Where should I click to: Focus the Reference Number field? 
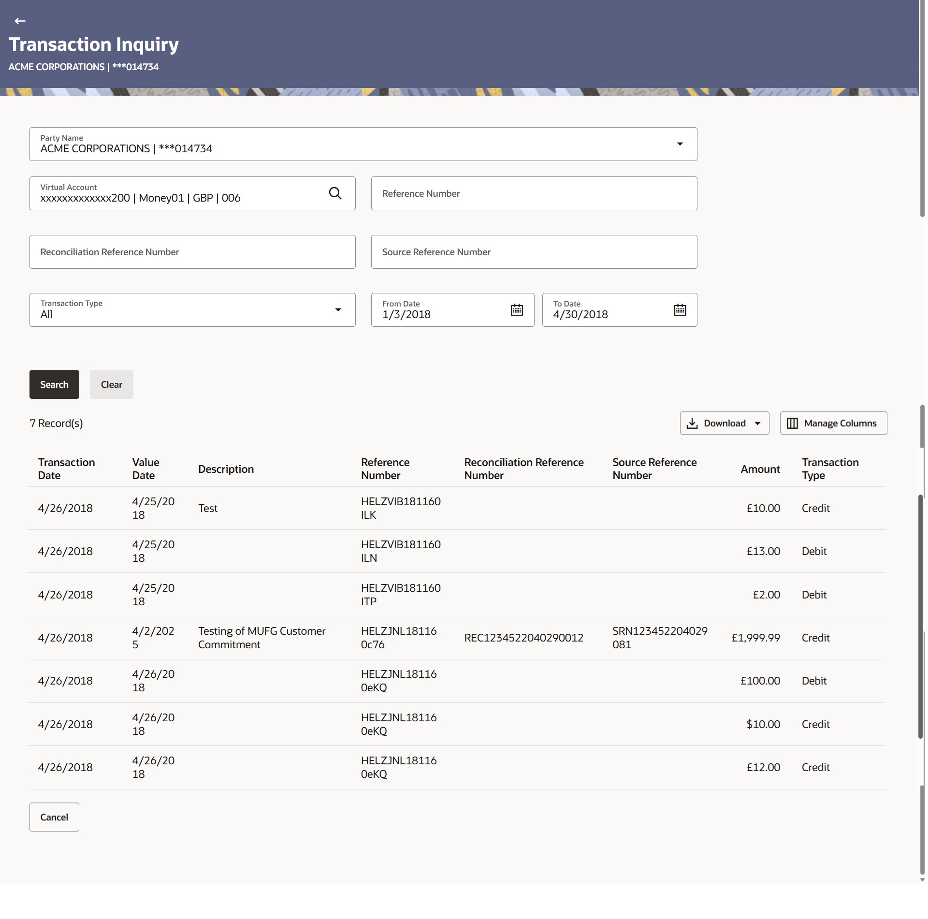[534, 193]
